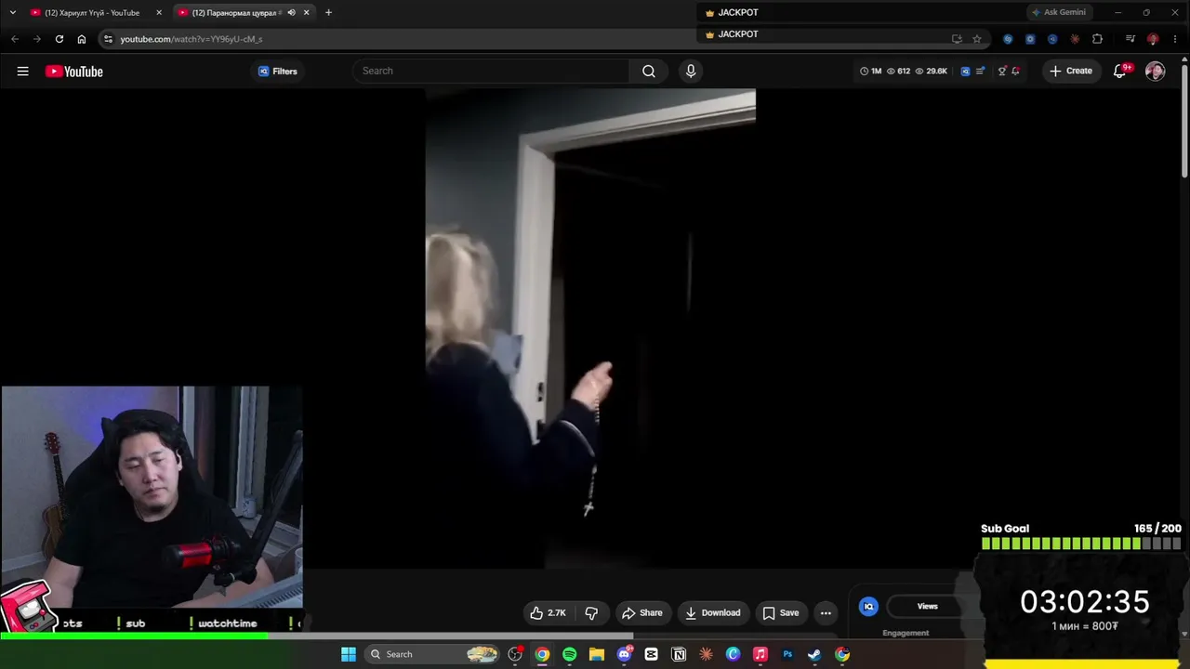The image size is (1190, 669).
Task: Open the vidIQ list menu icon
Action: (980, 72)
